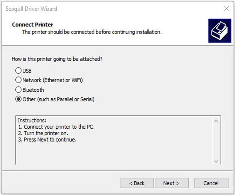Close the Seagull Driver Wizard window

pyautogui.click(x=226, y=8)
